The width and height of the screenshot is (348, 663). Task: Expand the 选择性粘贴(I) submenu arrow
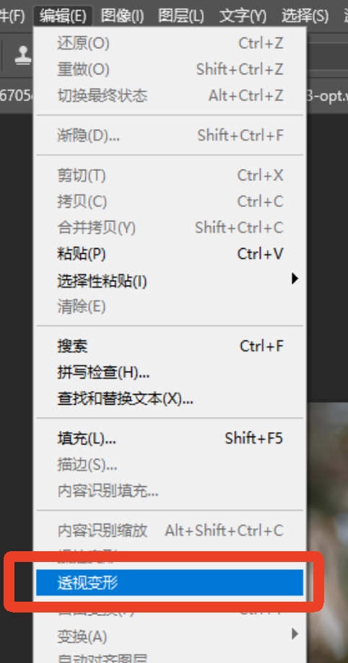[295, 278]
